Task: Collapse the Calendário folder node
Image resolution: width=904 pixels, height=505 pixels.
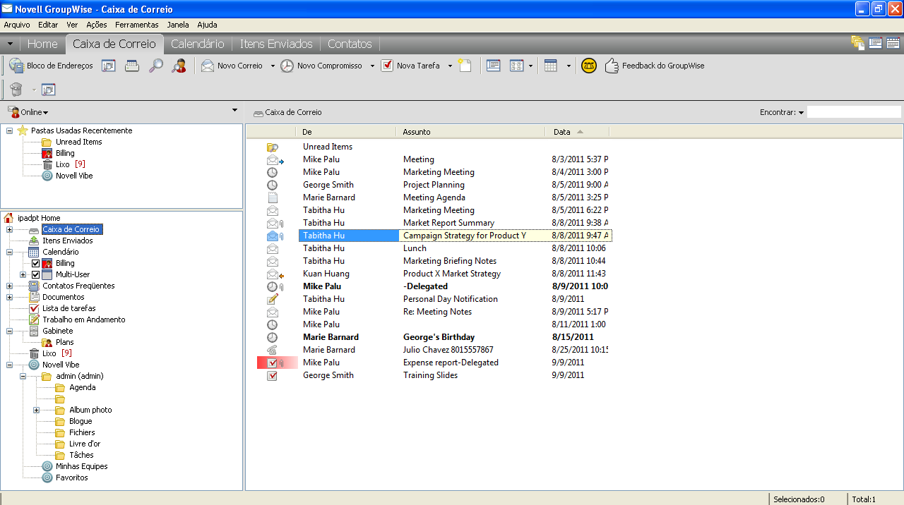Action: pos(9,252)
